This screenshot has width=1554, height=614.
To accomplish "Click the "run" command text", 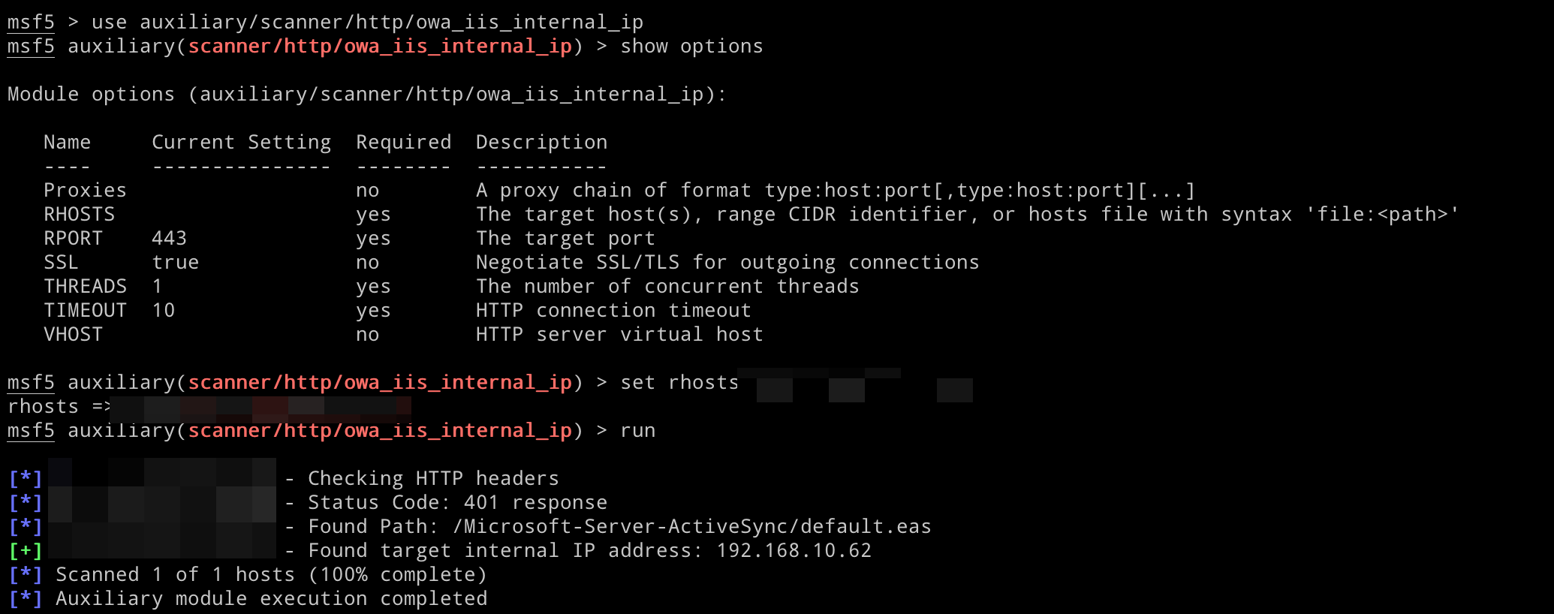I will coord(637,431).
